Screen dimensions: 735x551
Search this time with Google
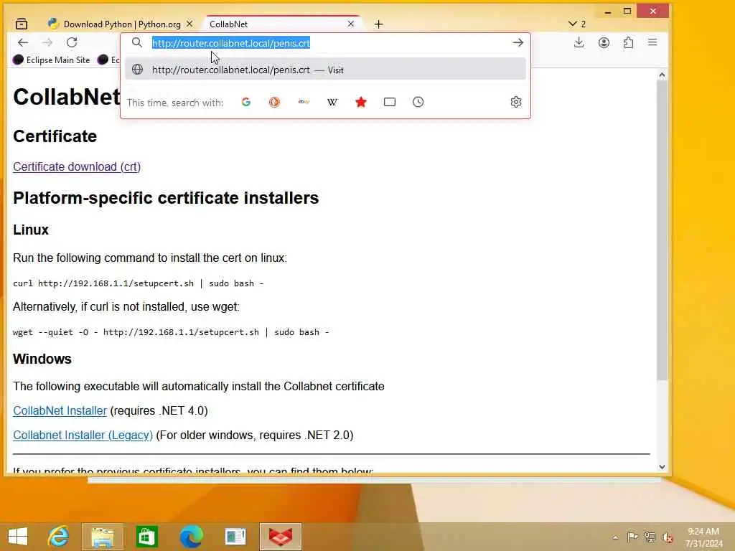[x=246, y=102]
